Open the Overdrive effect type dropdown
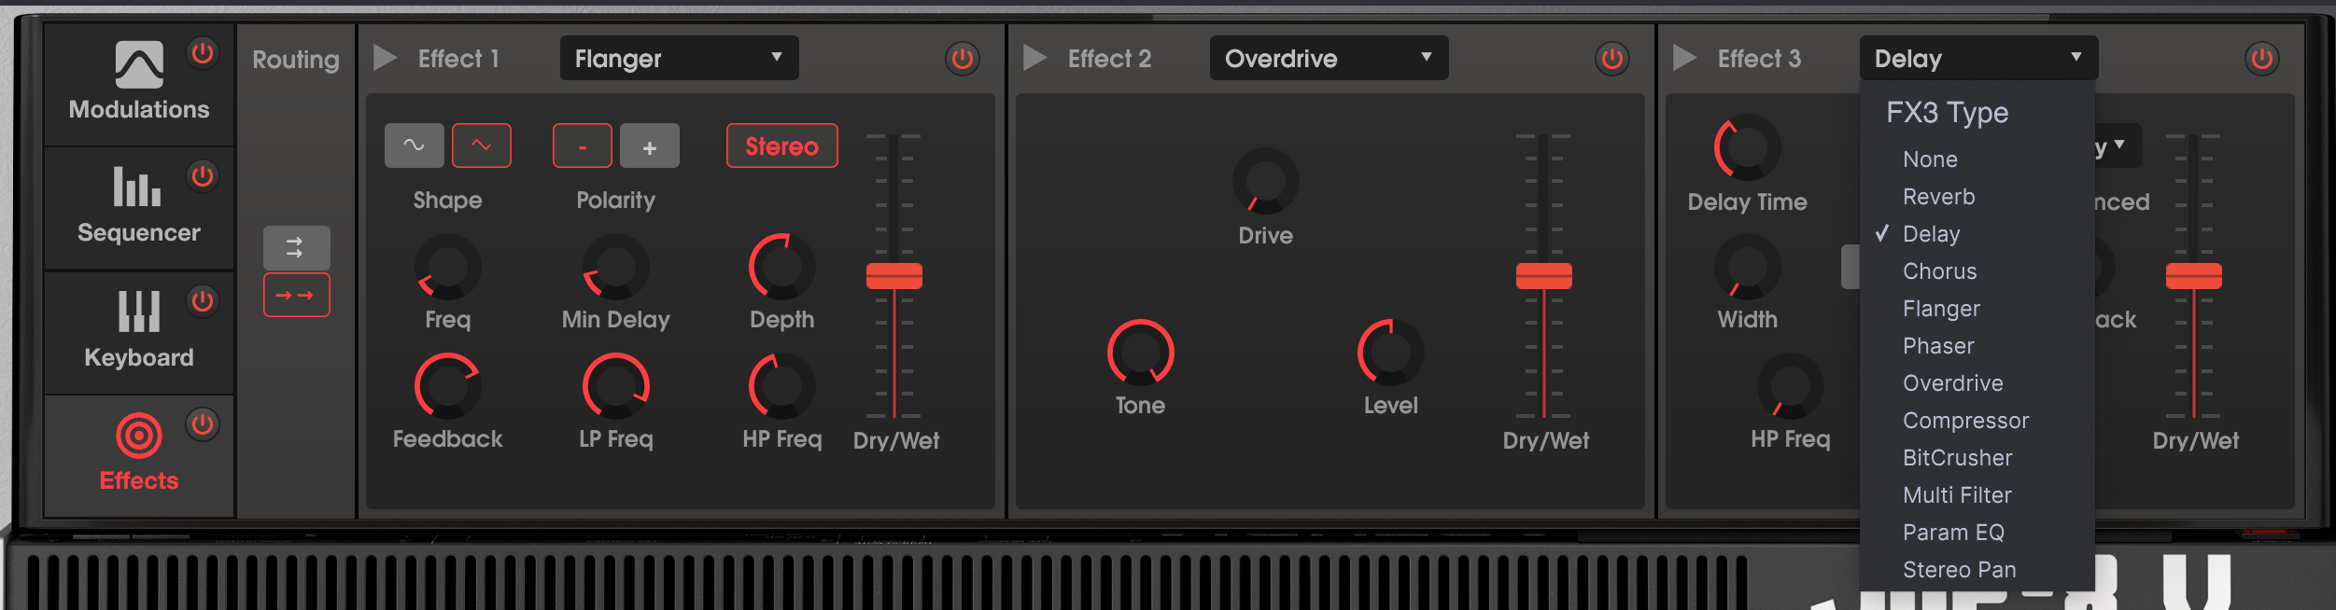The height and width of the screenshot is (610, 2336). tap(1329, 58)
